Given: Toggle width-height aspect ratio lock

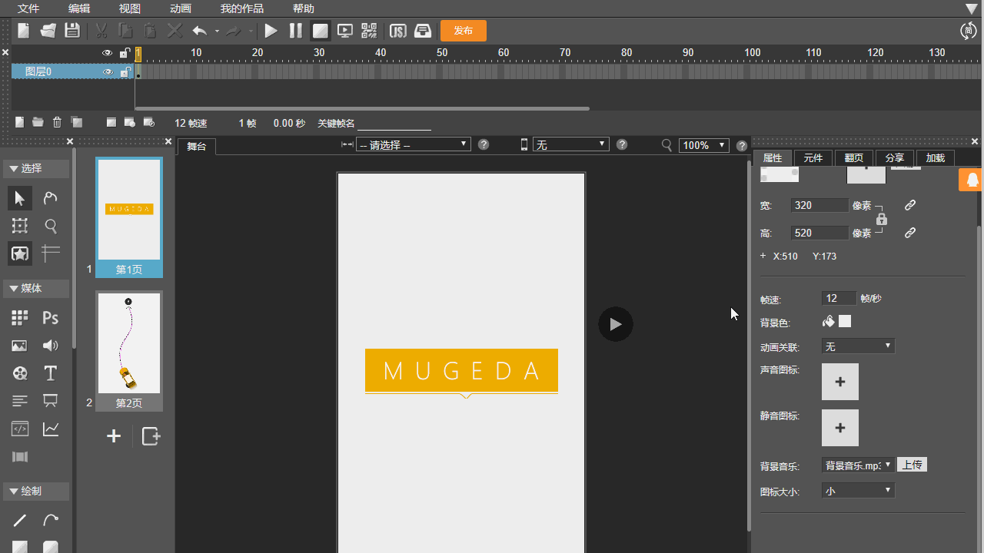Looking at the screenshot, I should click(x=882, y=219).
